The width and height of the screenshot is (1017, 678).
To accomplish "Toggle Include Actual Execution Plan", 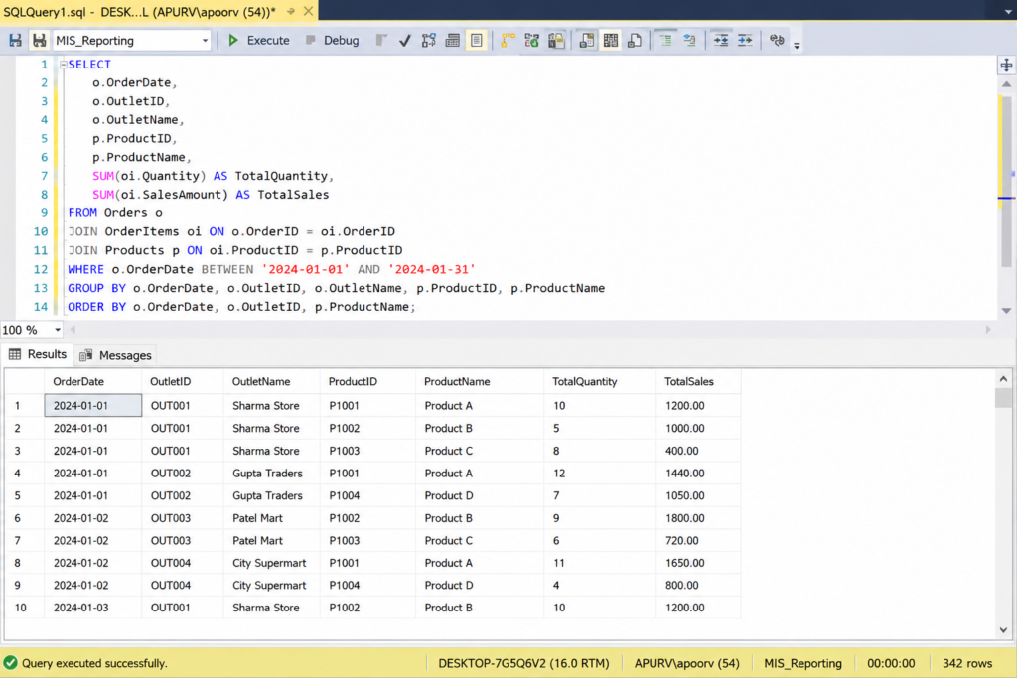I will (x=508, y=40).
